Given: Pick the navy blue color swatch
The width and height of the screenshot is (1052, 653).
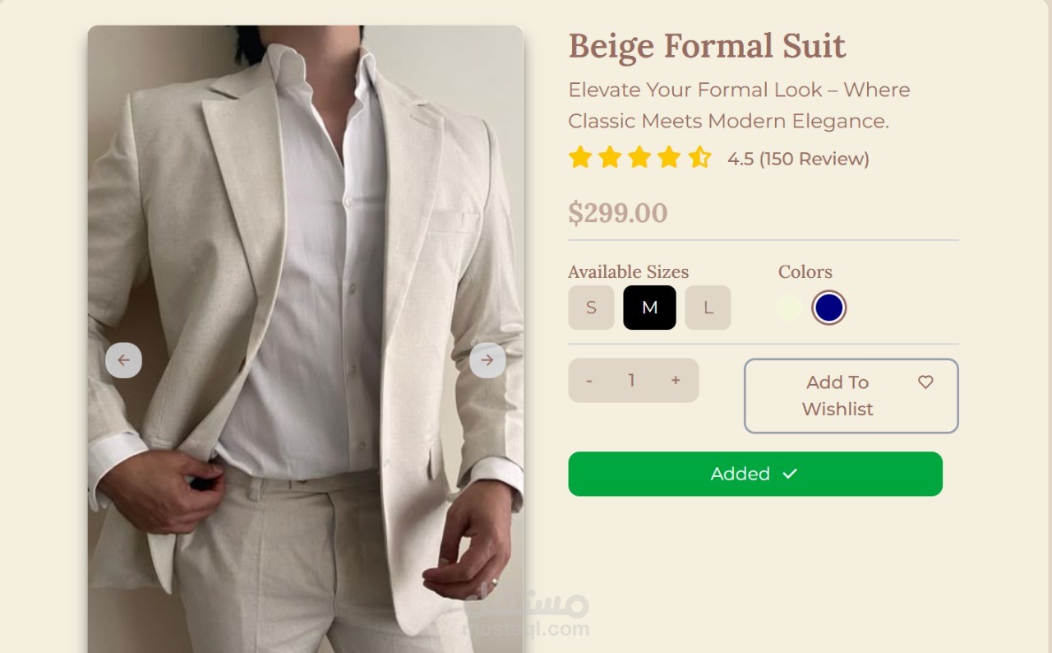Looking at the screenshot, I should (x=828, y=308).
